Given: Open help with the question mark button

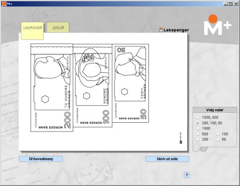Looking at the screenshot, I should tap(187, 175).
